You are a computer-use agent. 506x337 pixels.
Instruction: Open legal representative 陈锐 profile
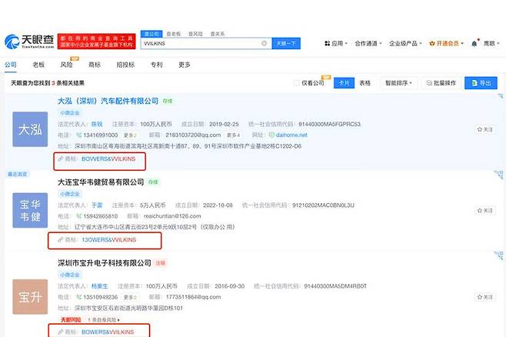97,124
